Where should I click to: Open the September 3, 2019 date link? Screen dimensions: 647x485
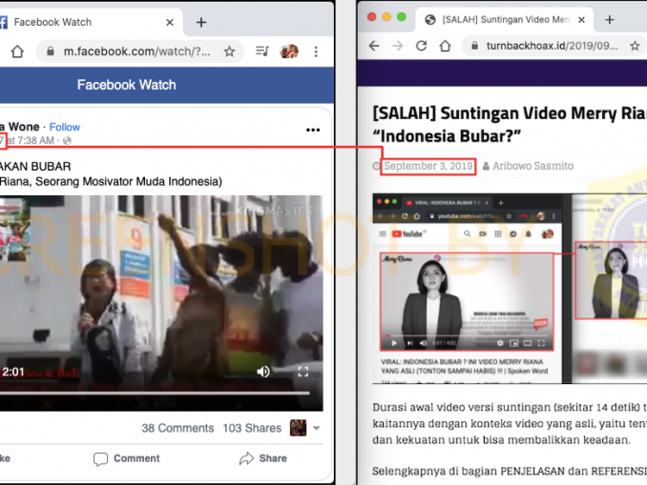(x=428, y=166)
